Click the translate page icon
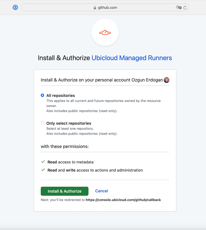 click(x=179, y=7)
